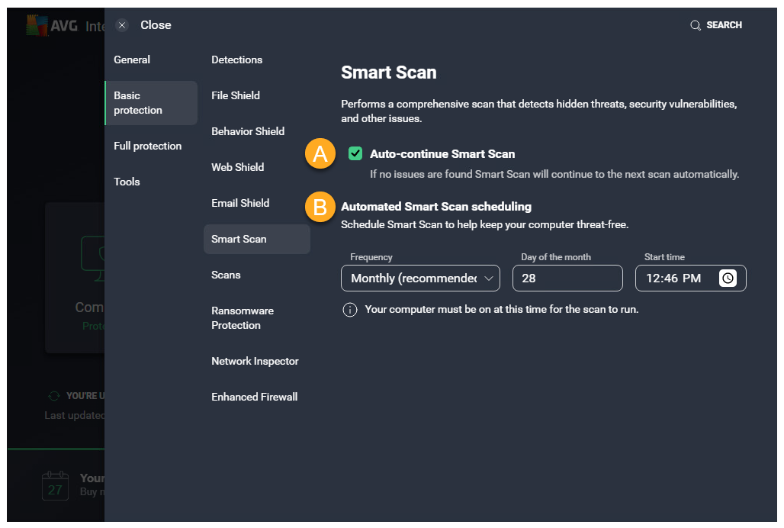Select the Web Shield menu item
The width and height of the screenshot is (784, 528).
(x=237, y=167)
